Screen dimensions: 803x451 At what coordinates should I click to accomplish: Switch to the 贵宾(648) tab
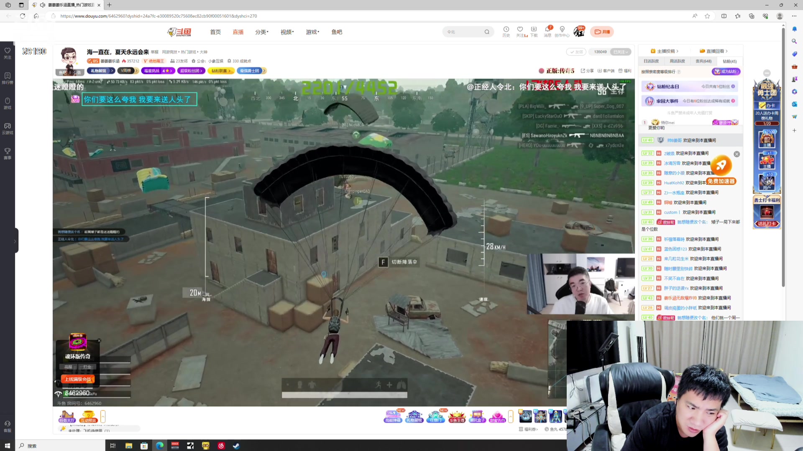click(x=703, y=61)
